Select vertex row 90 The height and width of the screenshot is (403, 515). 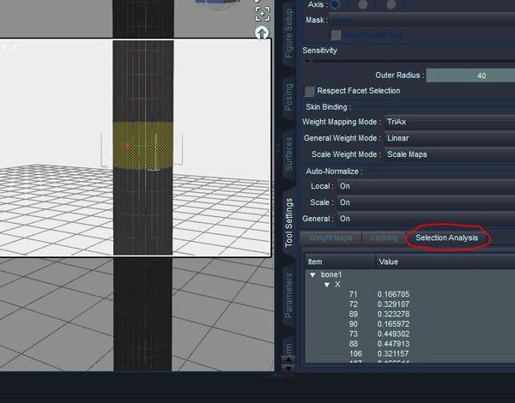pyautogui.click(x=353, y=324)
